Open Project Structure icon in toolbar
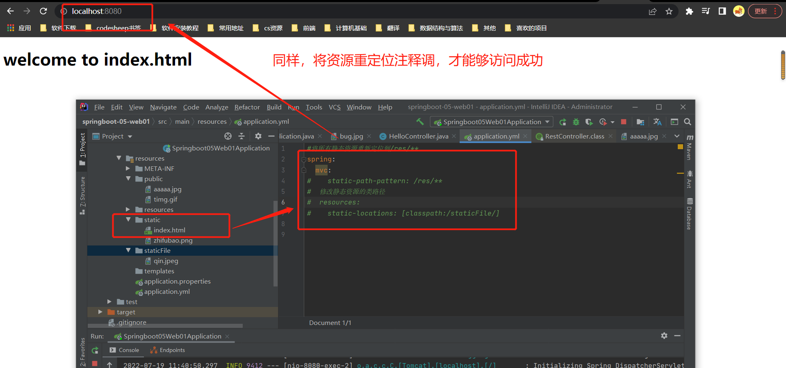This screenshot has width=786, height=368. pyautogui.click(x=640, y=122)
